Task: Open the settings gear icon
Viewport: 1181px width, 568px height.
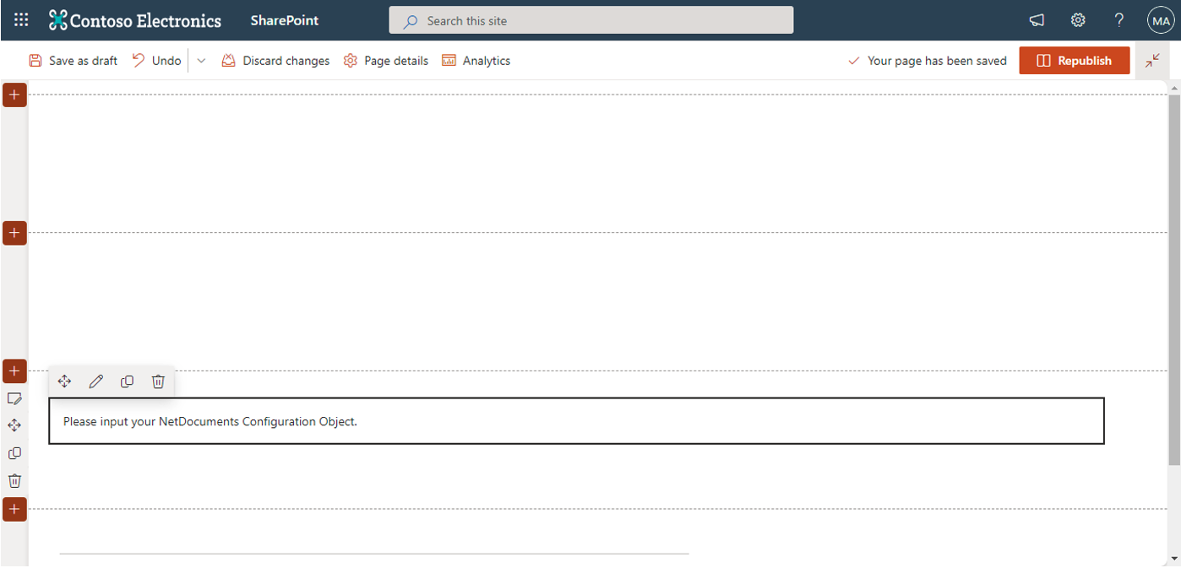Action: tap(1078, 20)
